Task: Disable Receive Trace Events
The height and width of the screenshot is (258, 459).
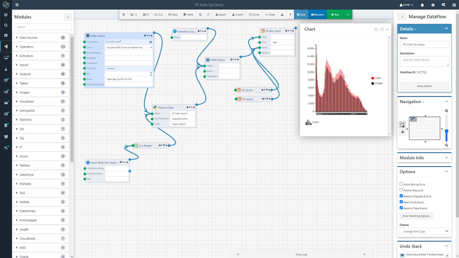Action: [x=401, y=208]
